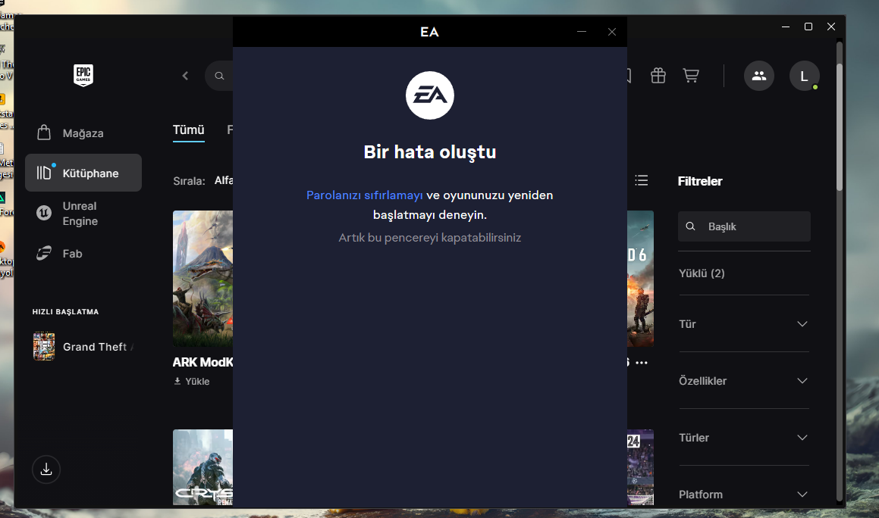Open the friends list icon
Screen dimensions: 879x518
(x=758, y=76)
